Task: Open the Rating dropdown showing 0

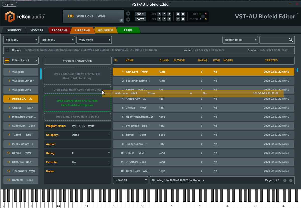Action: [x=78, y=153]
